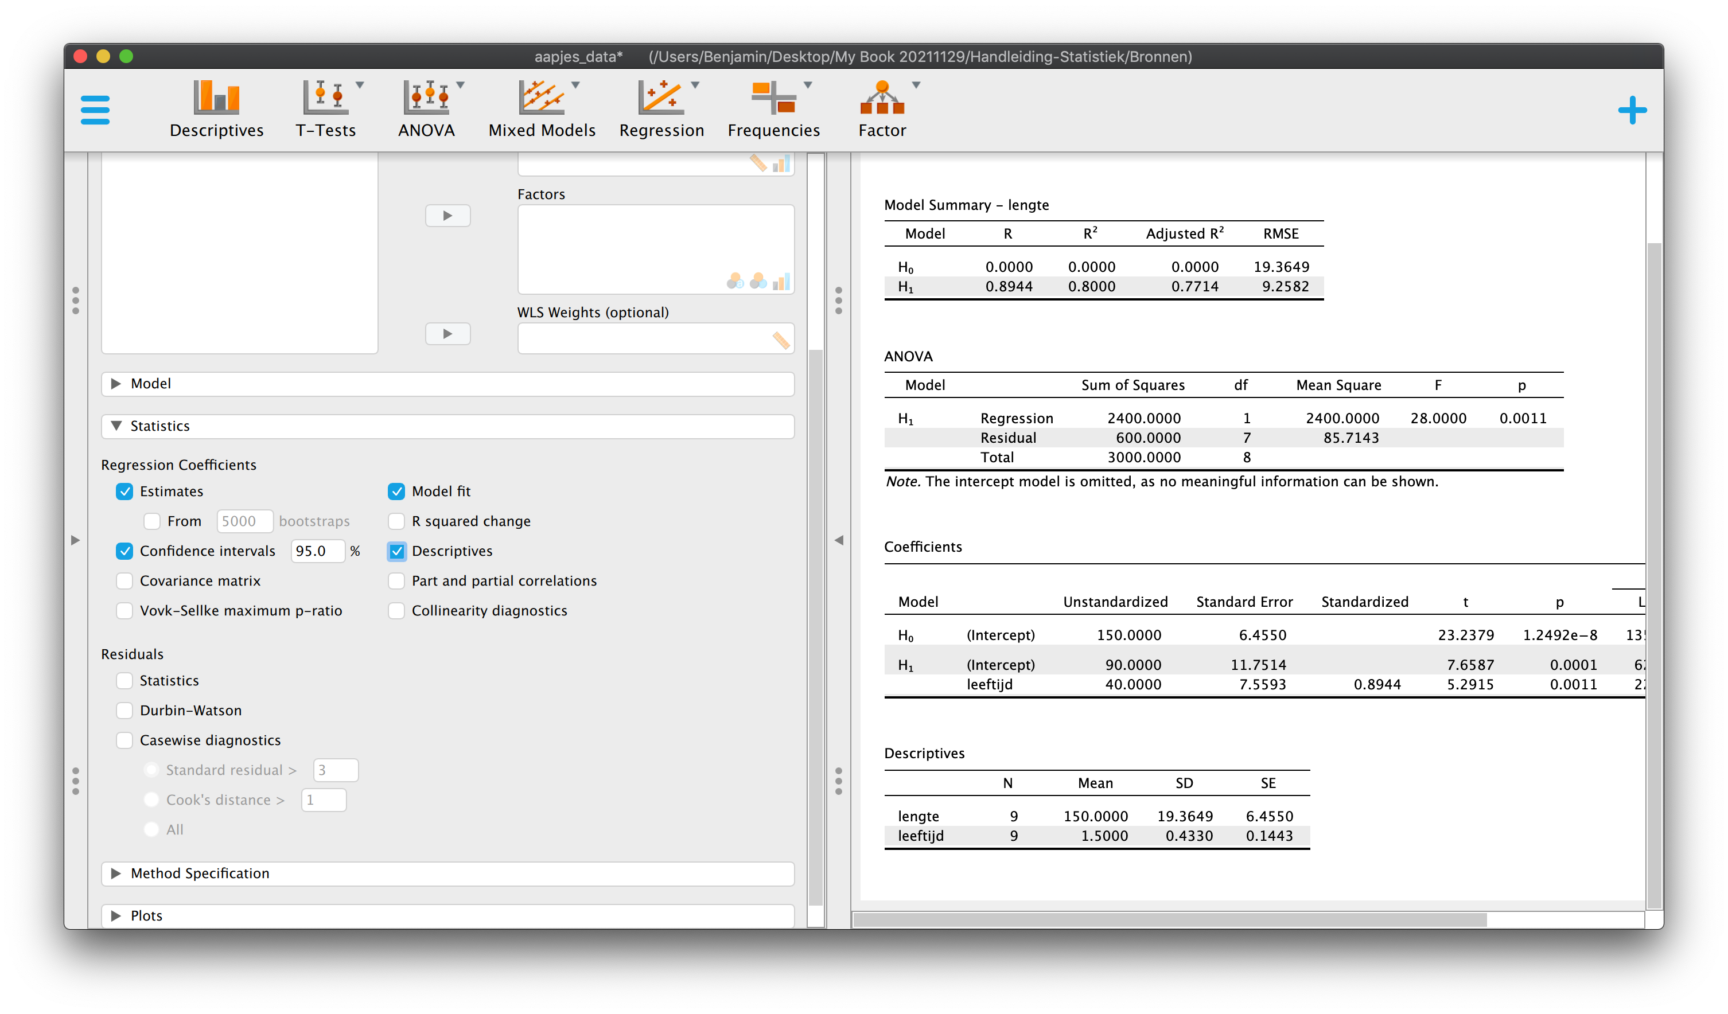Image resolution: width=1728 pixels, height=1014 pixels.
Task: Open the T-Tests module
Action: (x=325, y=110)
